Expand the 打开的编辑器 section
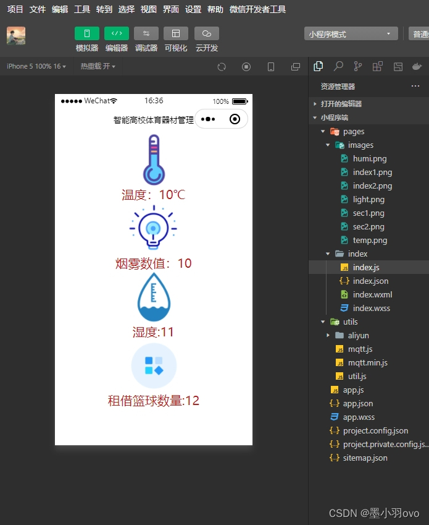Image resolution: width=429 pixels, height=525 pixels. [369, 104]
